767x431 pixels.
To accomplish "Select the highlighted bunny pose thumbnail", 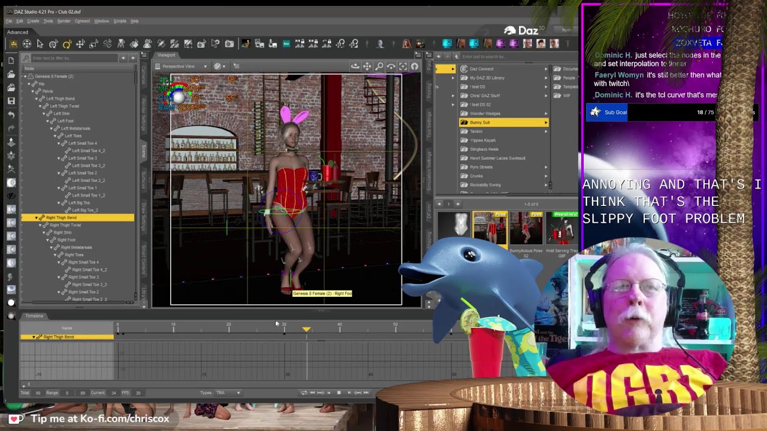I will point(490,229).
